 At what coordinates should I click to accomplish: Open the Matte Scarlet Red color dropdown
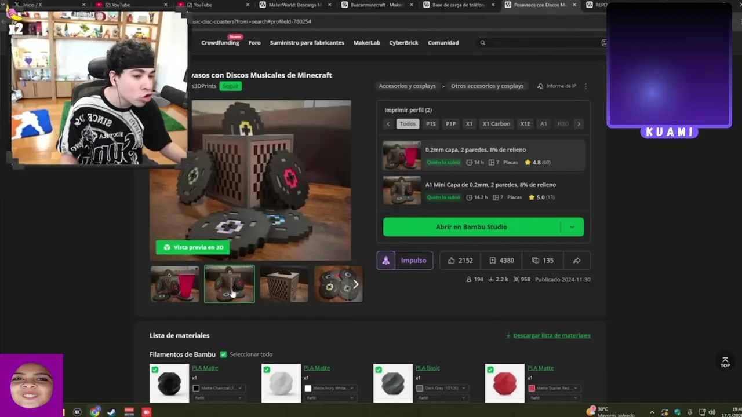pyautogui.click(x=554, y=388)
